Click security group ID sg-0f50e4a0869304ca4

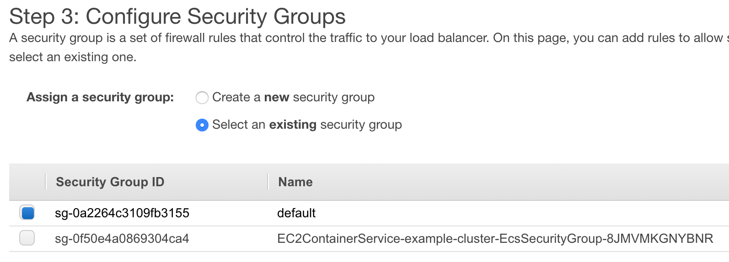(x=122, y=239)
